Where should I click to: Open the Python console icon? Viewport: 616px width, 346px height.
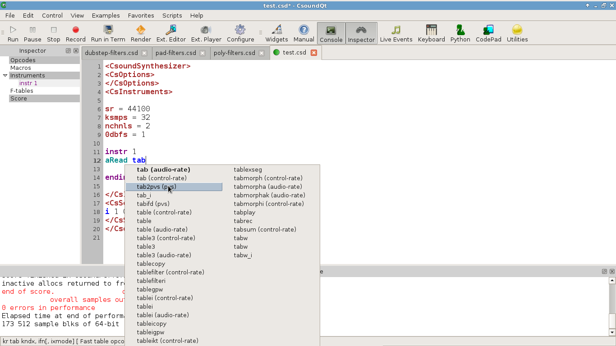[460, 33]
